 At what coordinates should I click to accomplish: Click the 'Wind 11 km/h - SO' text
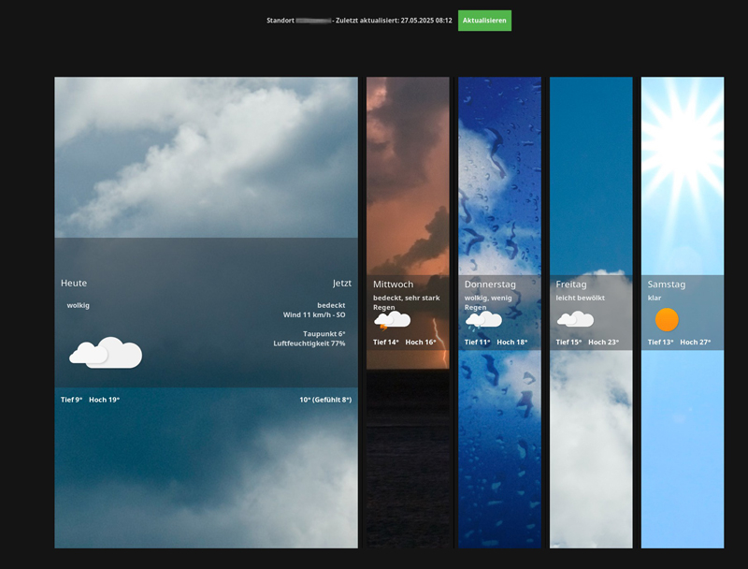[x=314, y=314]
